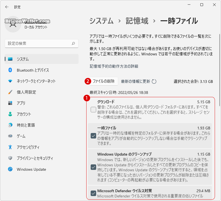
Task: Open Bluetooth とデバイス settings
Action: coord(42,70)
